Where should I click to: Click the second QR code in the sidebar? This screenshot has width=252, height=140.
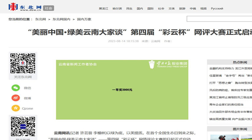[x=23, y=126]
